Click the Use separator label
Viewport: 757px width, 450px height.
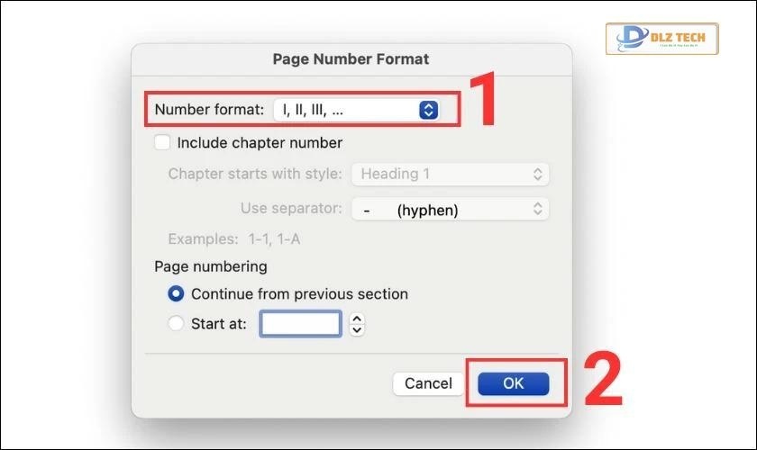[x=291, y=209]
